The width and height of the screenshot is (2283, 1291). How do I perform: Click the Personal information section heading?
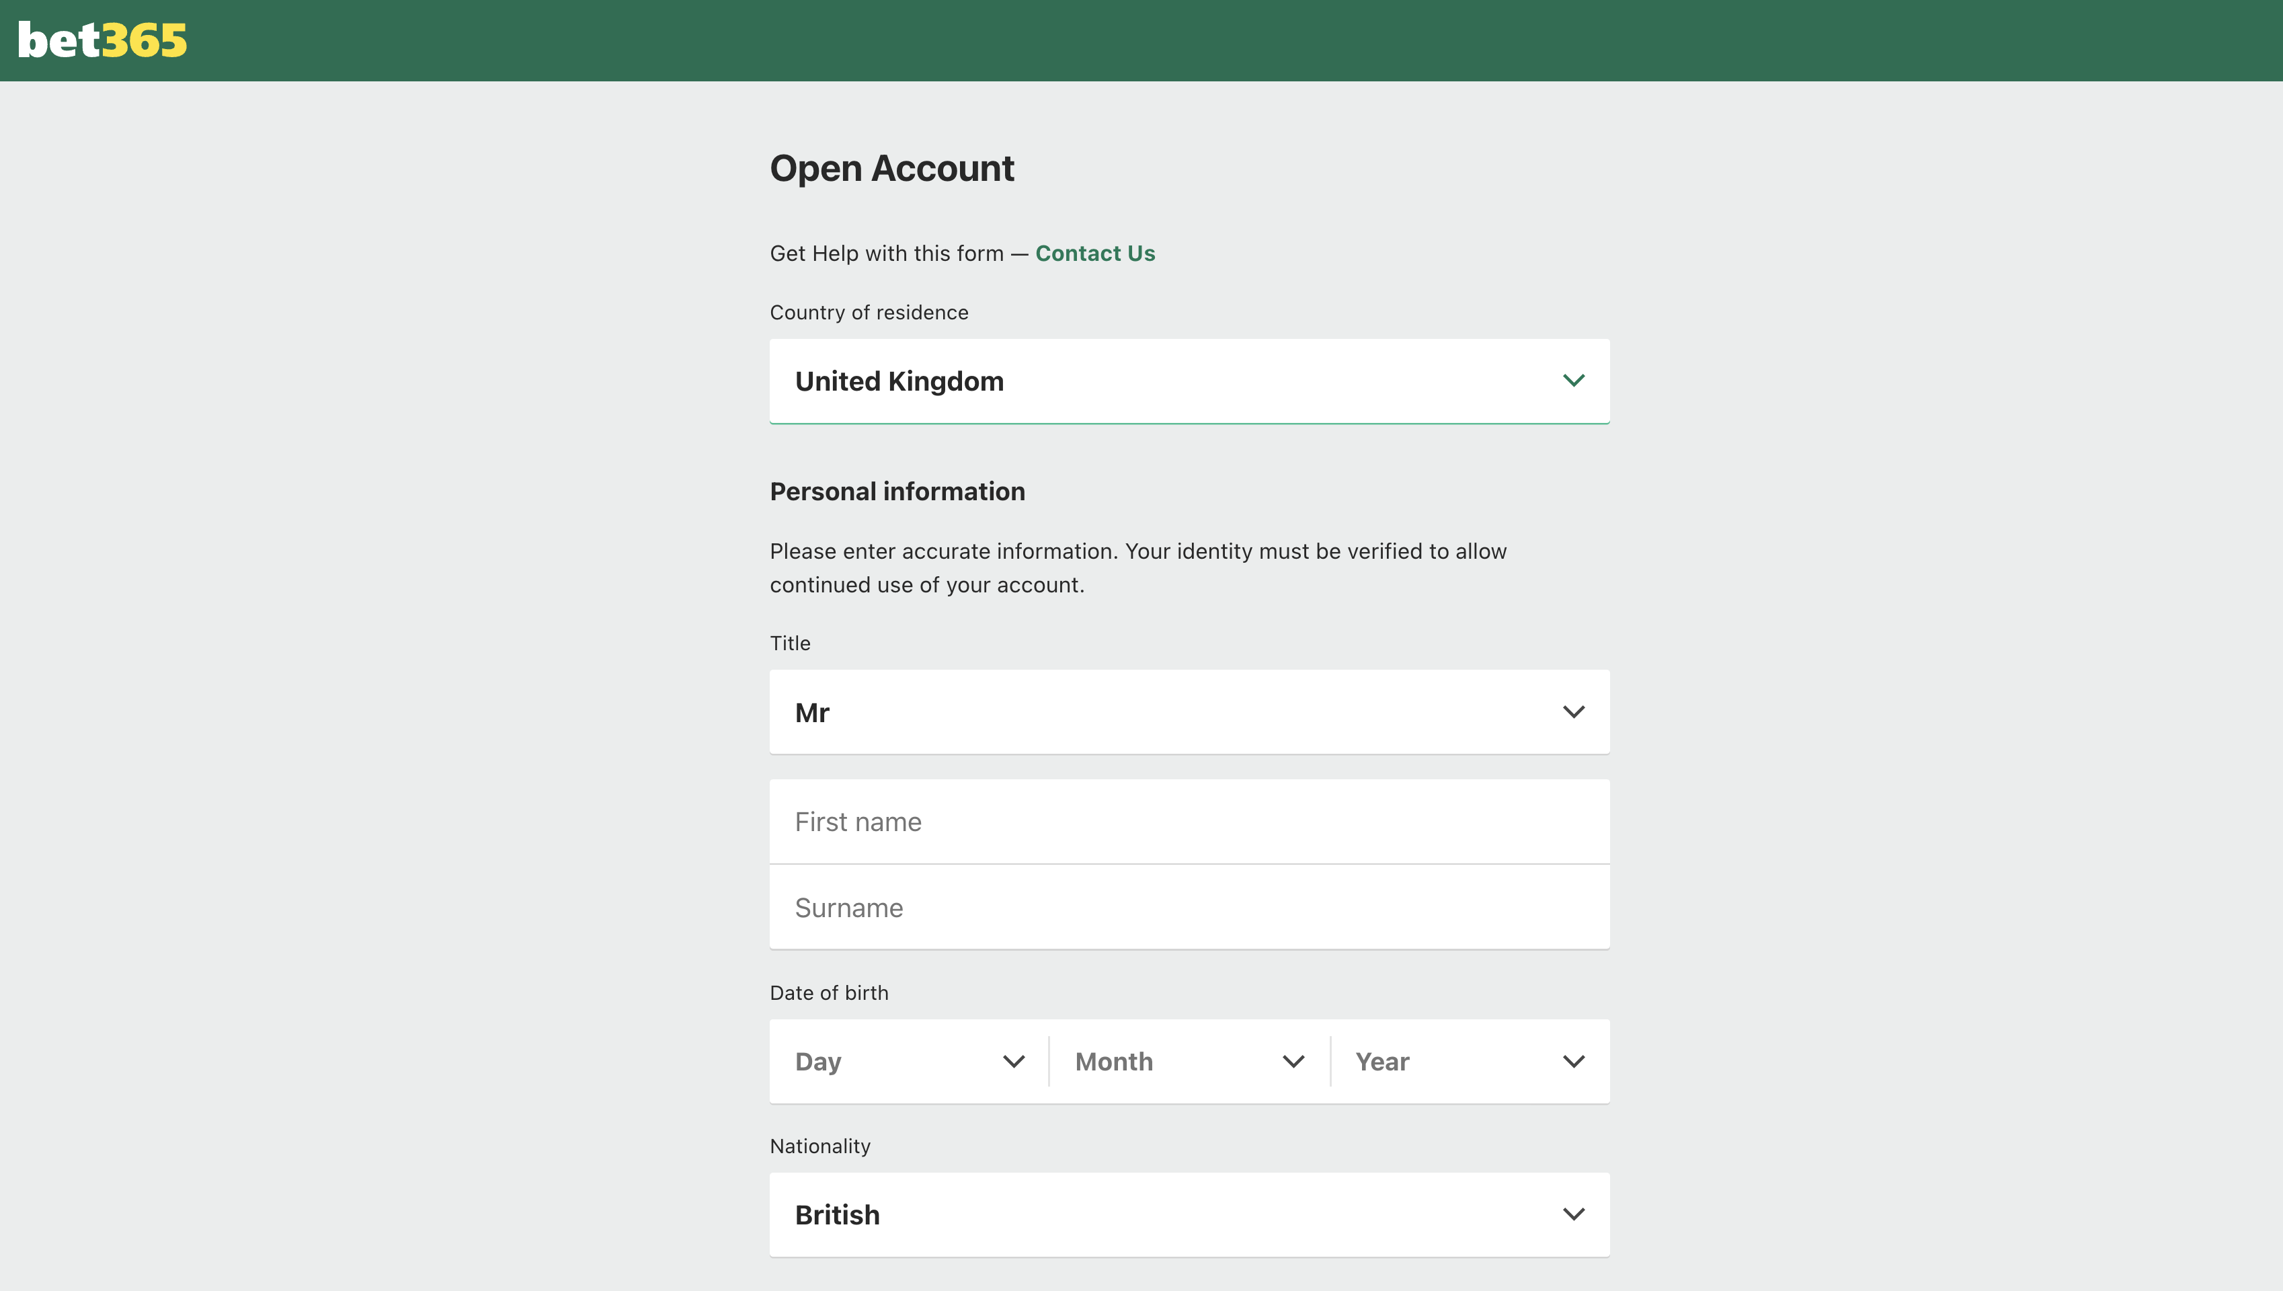897,492
